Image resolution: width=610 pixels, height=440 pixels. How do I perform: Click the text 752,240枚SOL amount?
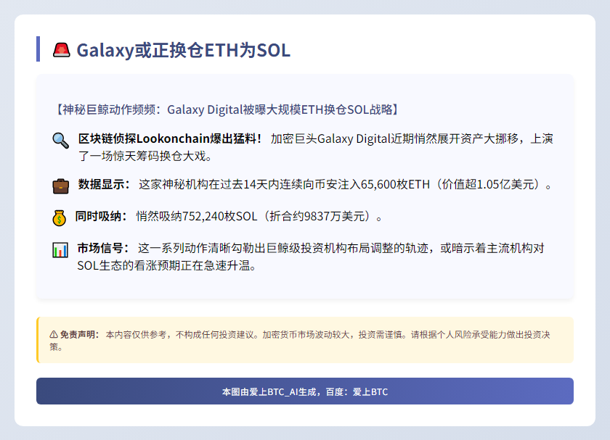click(x=219, y=216)
